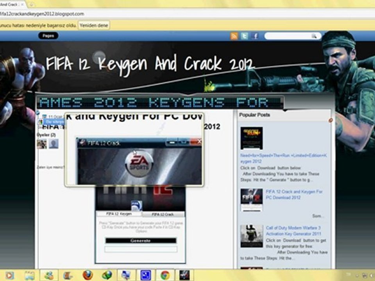Click the Popular Posts heading
Screen dimensions: 375x281
pos(254,115)
